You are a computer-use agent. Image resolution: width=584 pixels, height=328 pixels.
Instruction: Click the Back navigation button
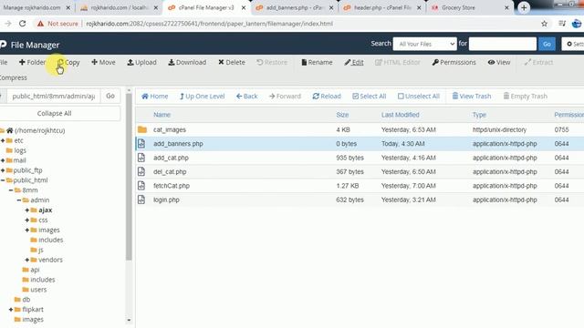pos(247,96)
